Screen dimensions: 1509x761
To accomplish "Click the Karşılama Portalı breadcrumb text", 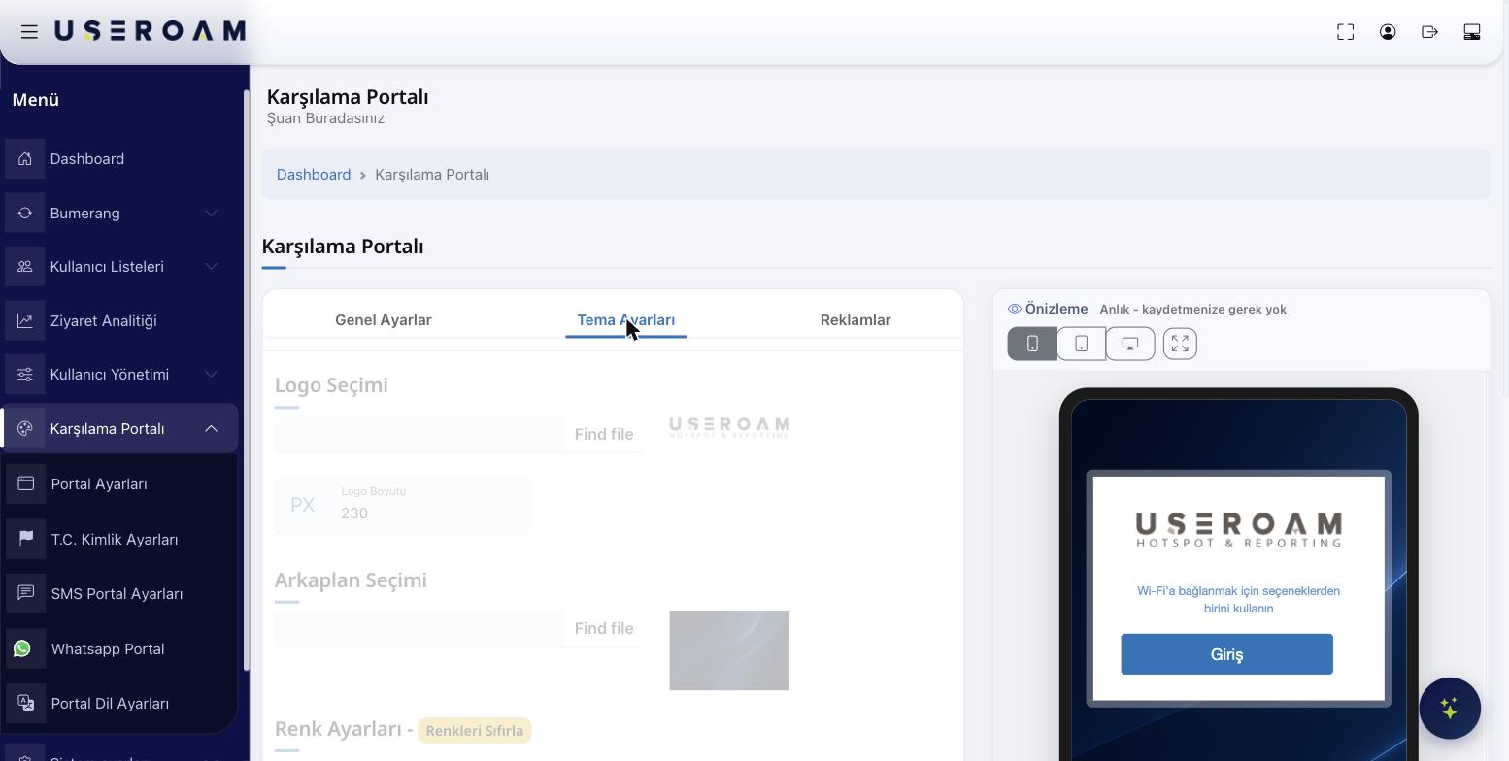I will (432, 175).
